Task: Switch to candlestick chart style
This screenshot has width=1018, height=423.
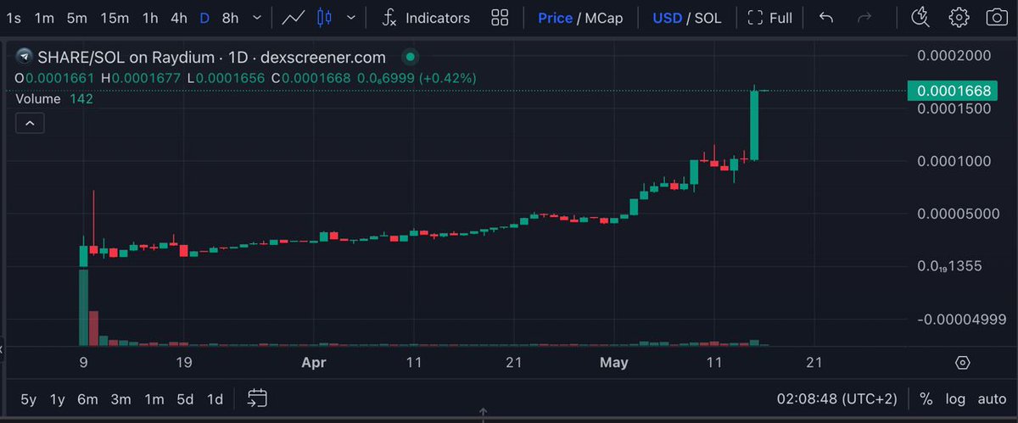Action: click(323, 18)
